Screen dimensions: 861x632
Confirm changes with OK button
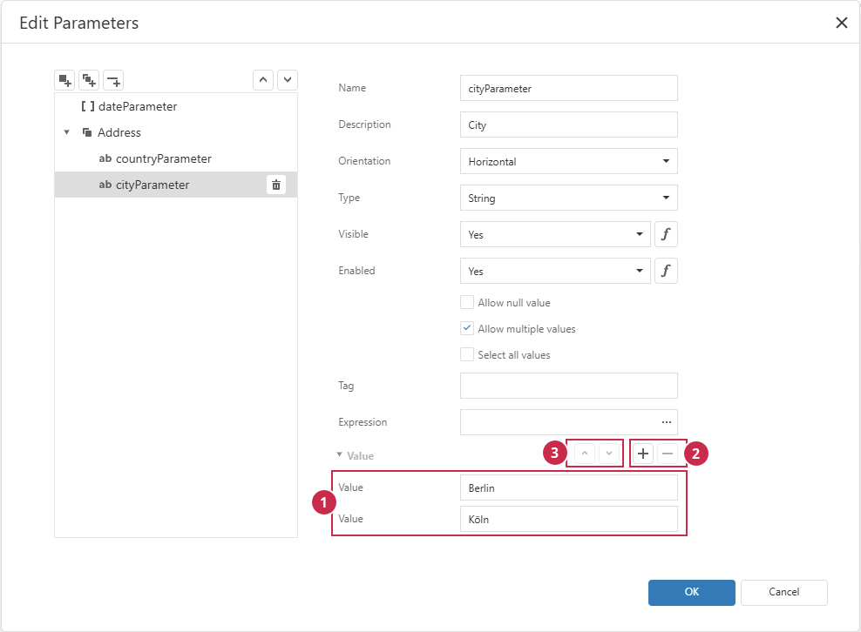[x=691, y=593]
